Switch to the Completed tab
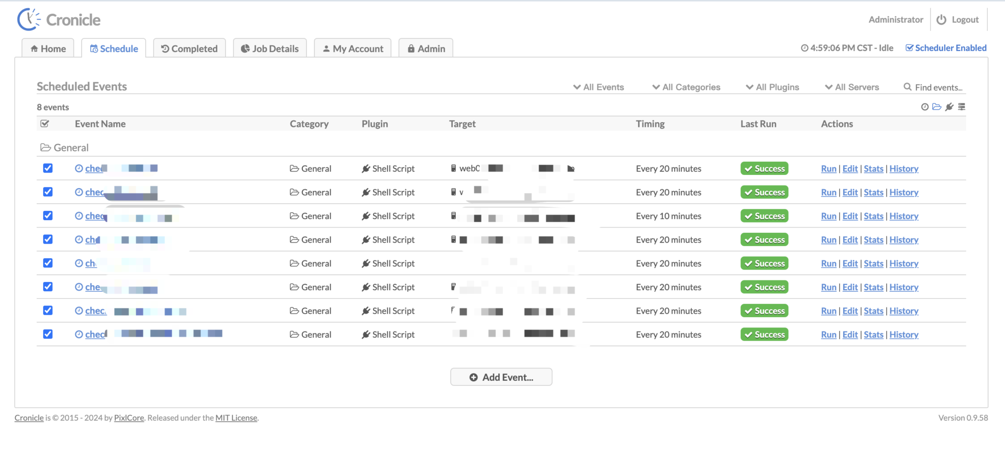The image size is (1005, 449). (x=189, y=48)
